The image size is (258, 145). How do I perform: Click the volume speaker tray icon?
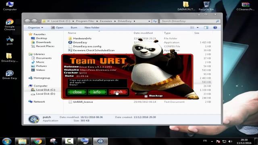230,141
